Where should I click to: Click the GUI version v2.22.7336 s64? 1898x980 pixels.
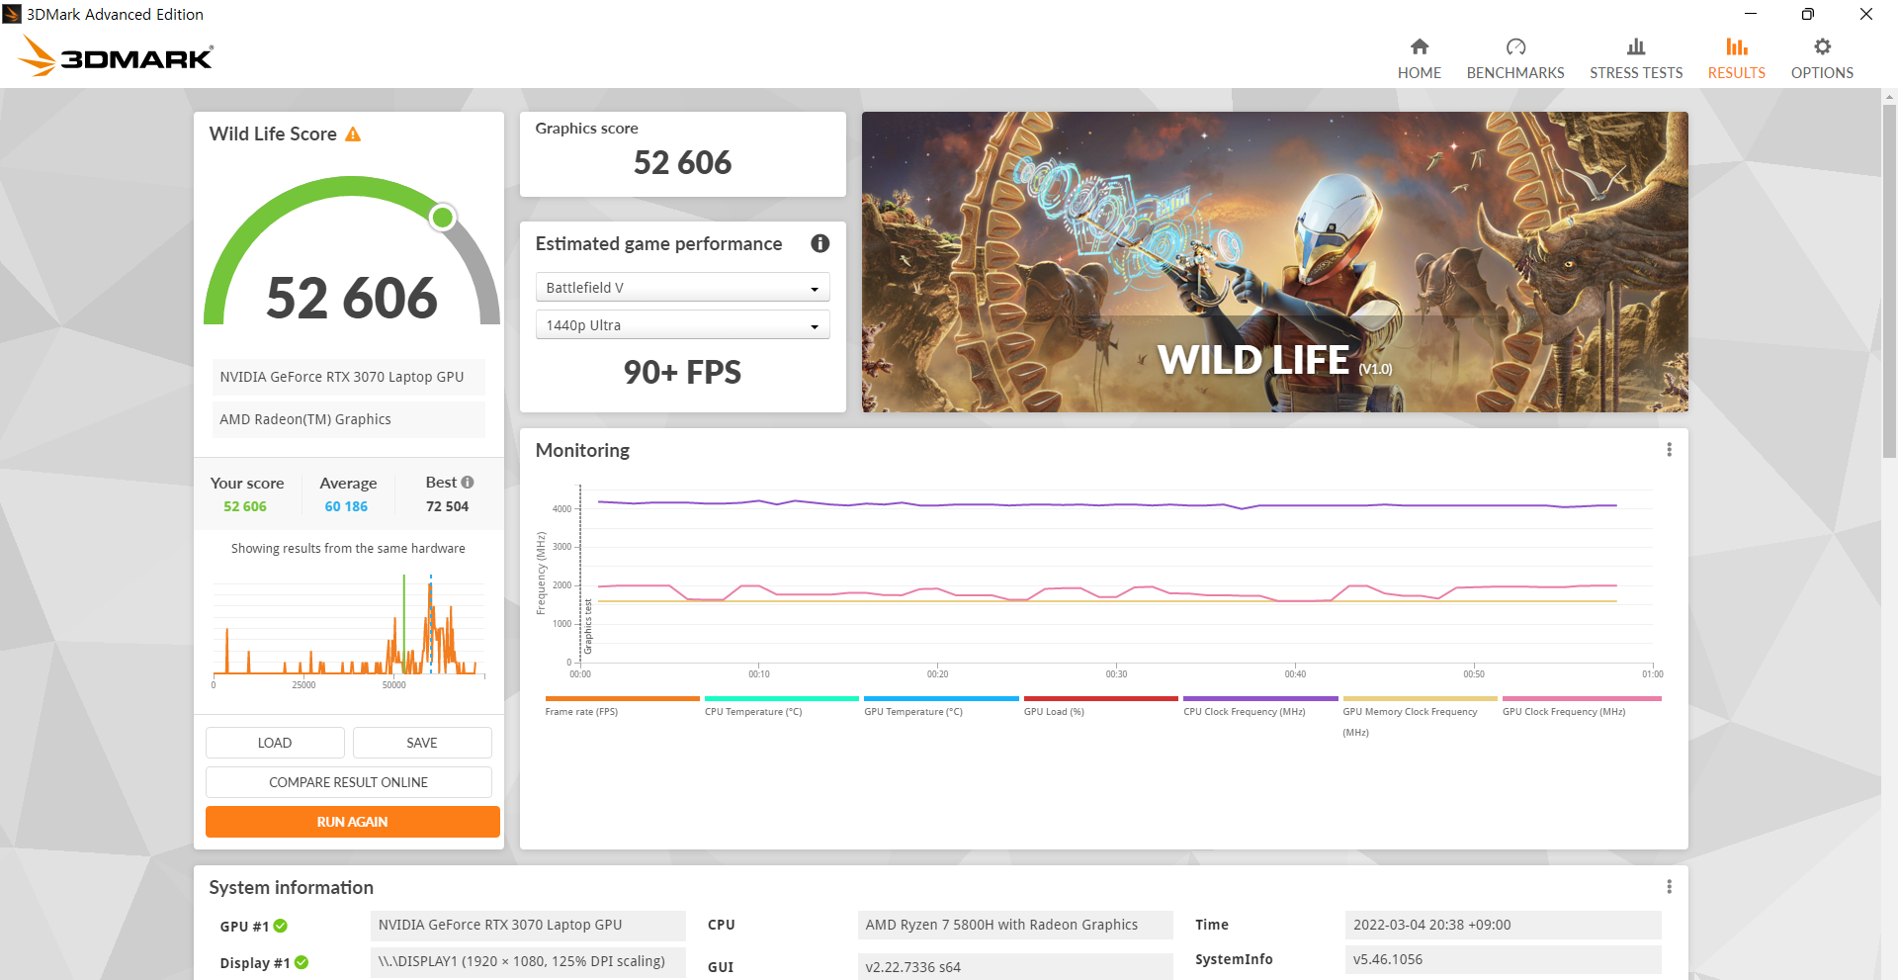[x=1015, y=966]
